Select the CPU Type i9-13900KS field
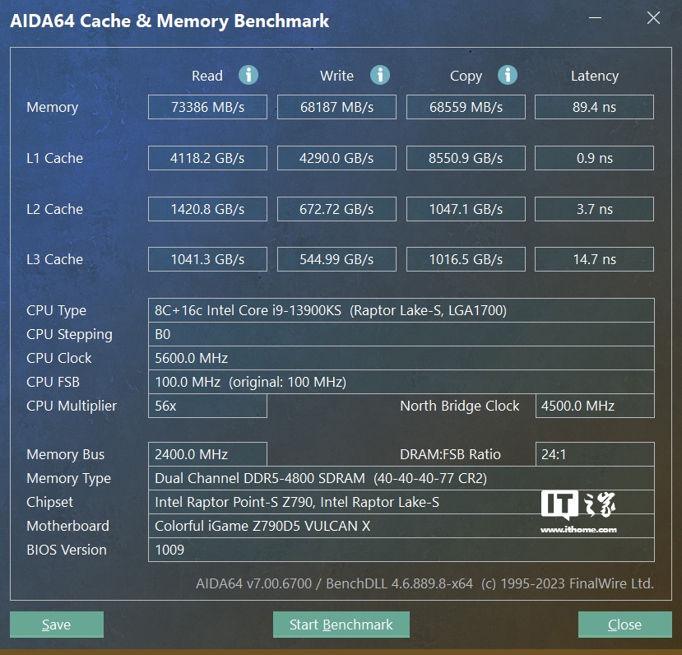682x655 pixels. 401,310
